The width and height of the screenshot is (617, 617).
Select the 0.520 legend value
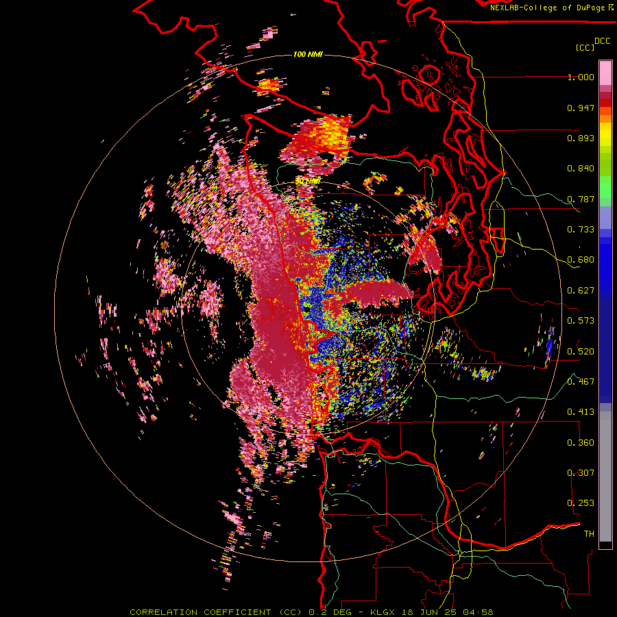pos(581,351)
